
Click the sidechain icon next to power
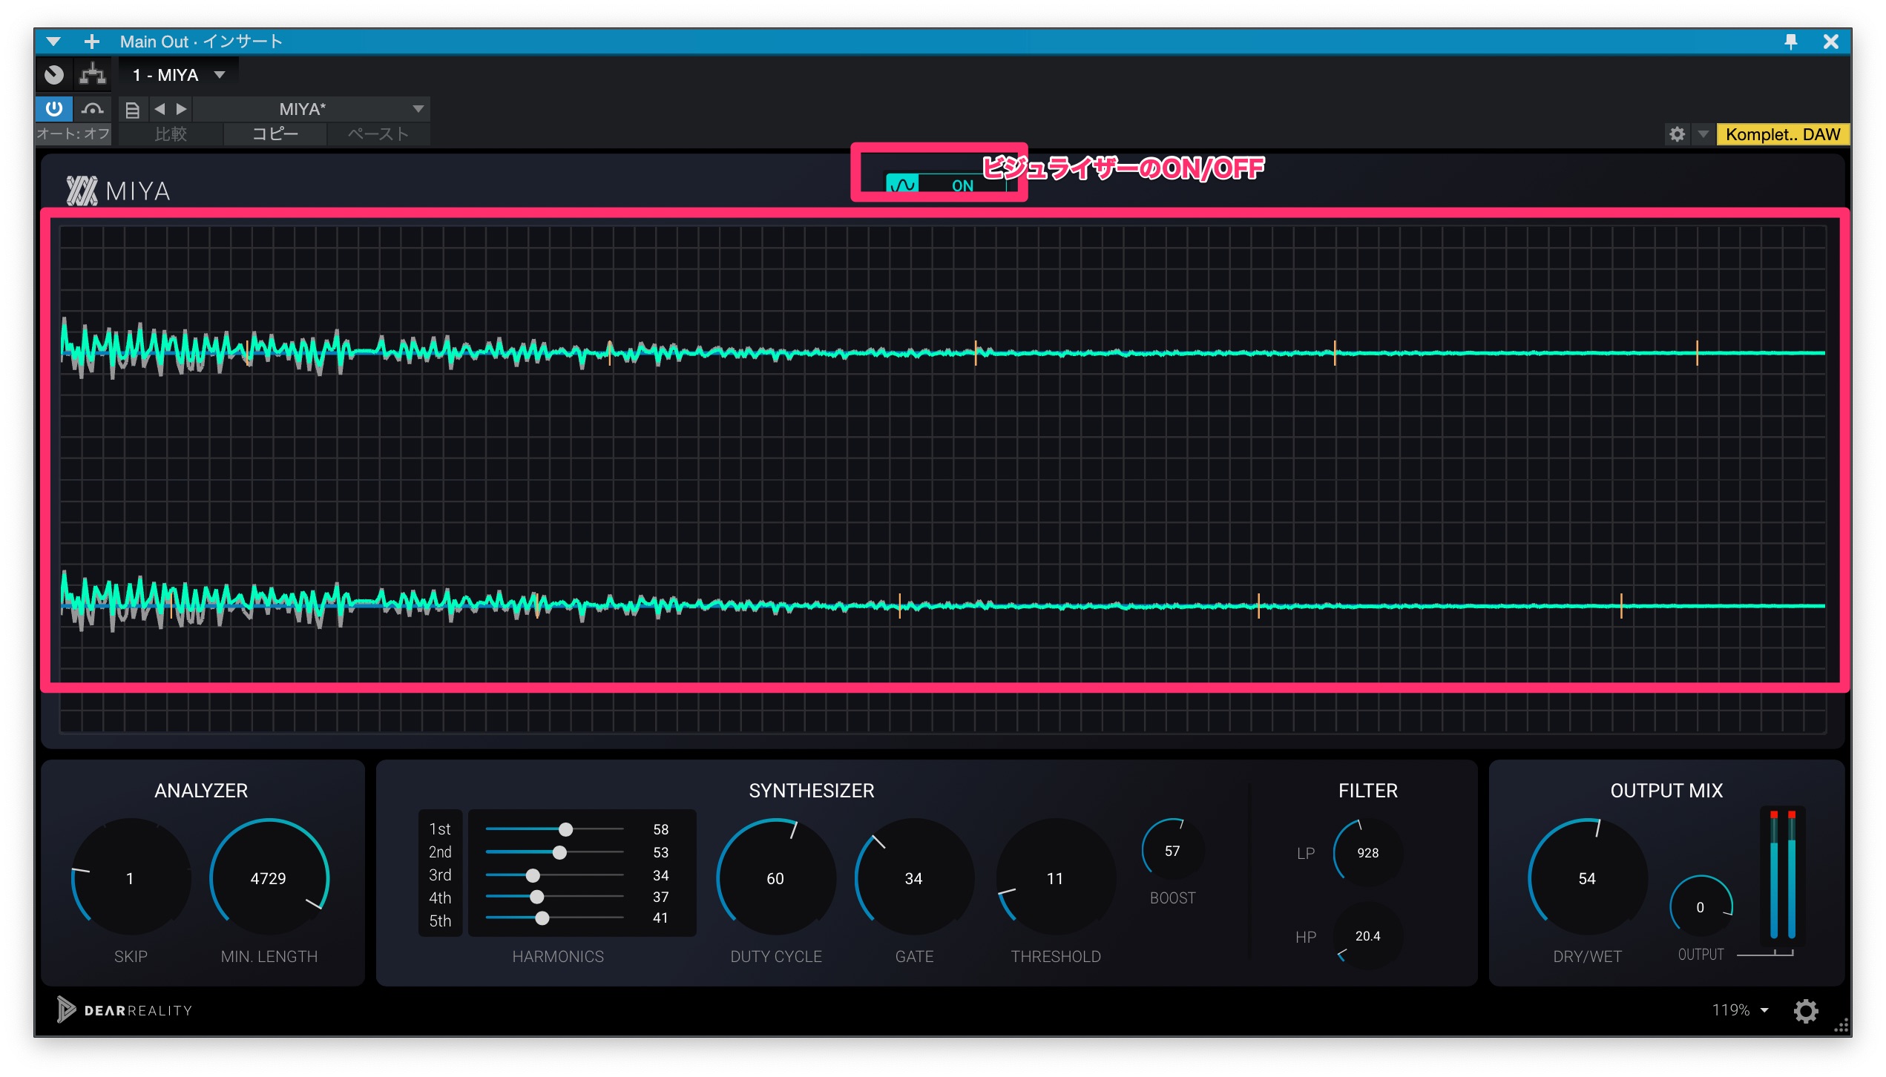[93, 109]
